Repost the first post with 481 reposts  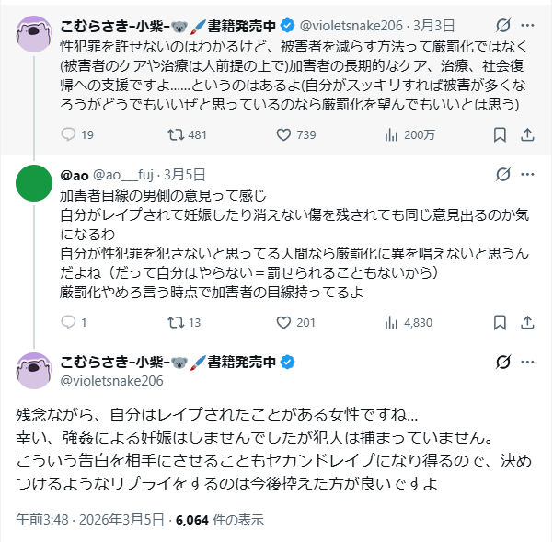172,134
